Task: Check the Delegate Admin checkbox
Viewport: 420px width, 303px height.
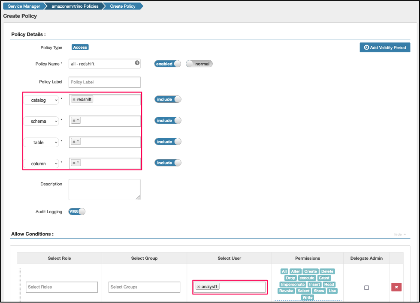Action: [366, 288]
